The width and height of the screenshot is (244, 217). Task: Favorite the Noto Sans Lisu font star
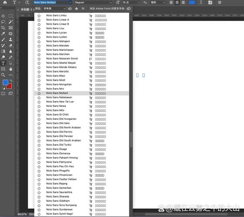(39, 29)
